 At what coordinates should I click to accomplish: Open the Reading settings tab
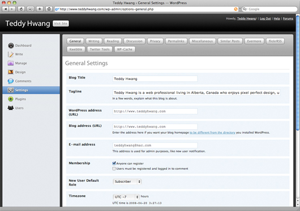[113, 41]
